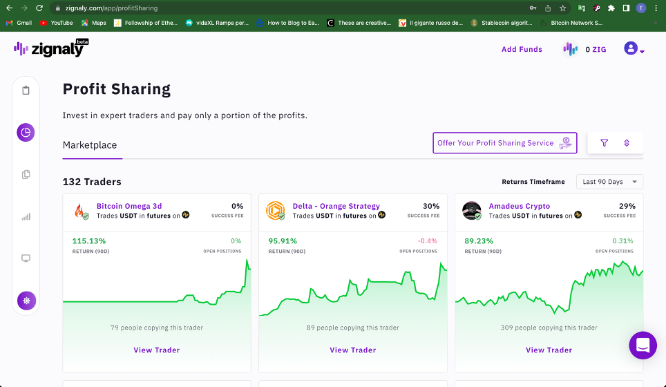Open These are creative bookmark

pos(359,23)
